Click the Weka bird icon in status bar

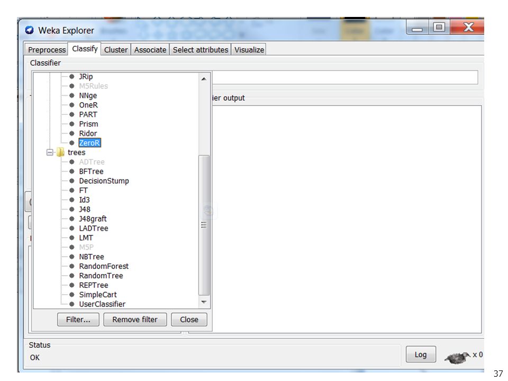[x=457, y=358]
